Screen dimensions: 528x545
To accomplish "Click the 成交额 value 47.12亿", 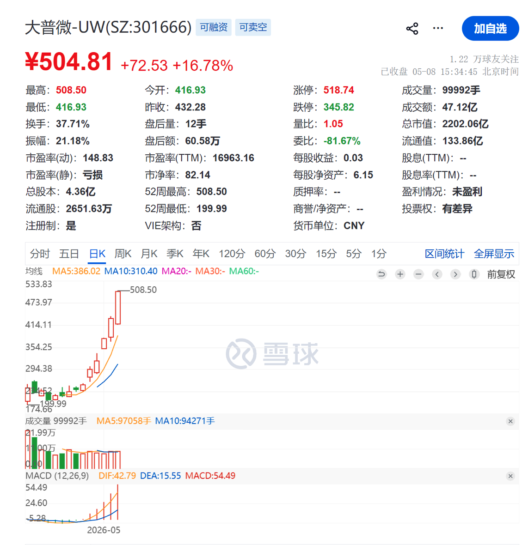I will pos(460,107).
